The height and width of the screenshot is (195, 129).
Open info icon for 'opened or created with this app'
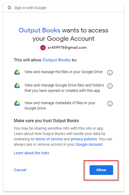[110, 86]
